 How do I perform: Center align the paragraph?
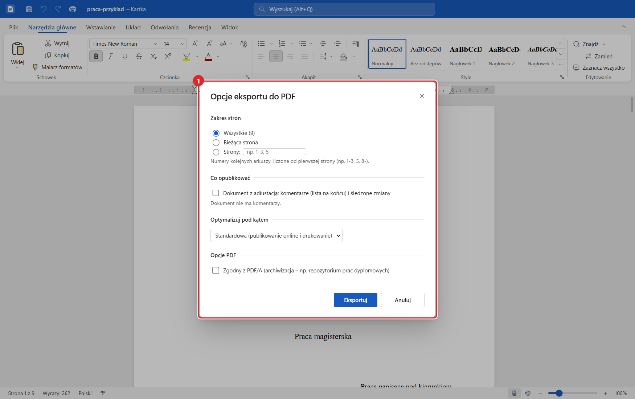coord(276,56)
